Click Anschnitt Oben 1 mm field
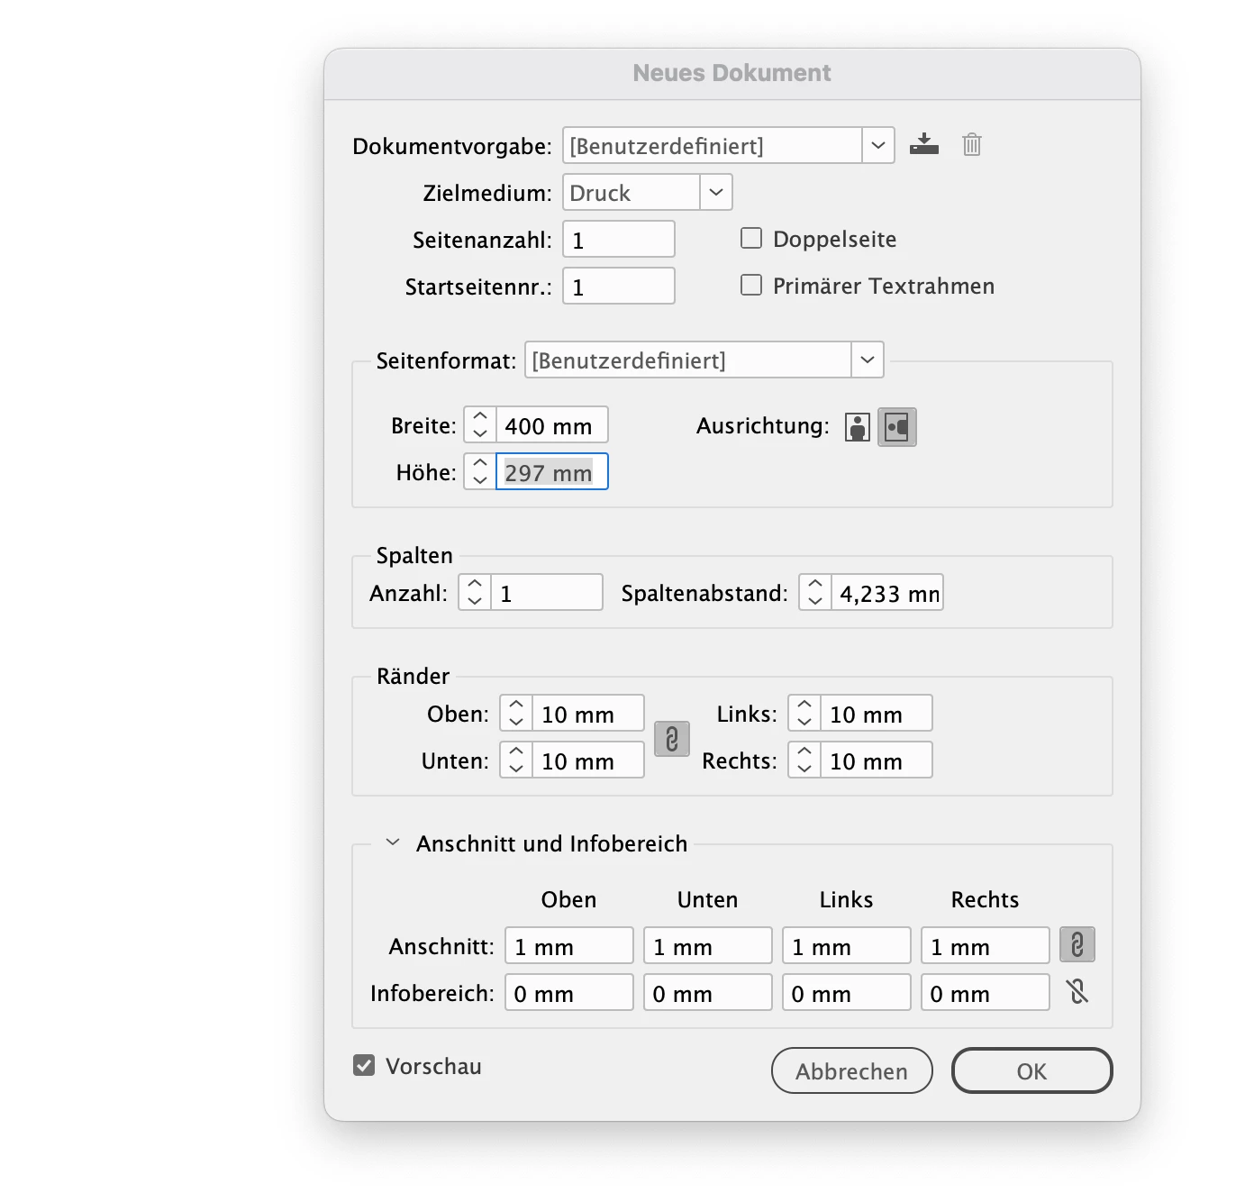 [x=569, y=945]
